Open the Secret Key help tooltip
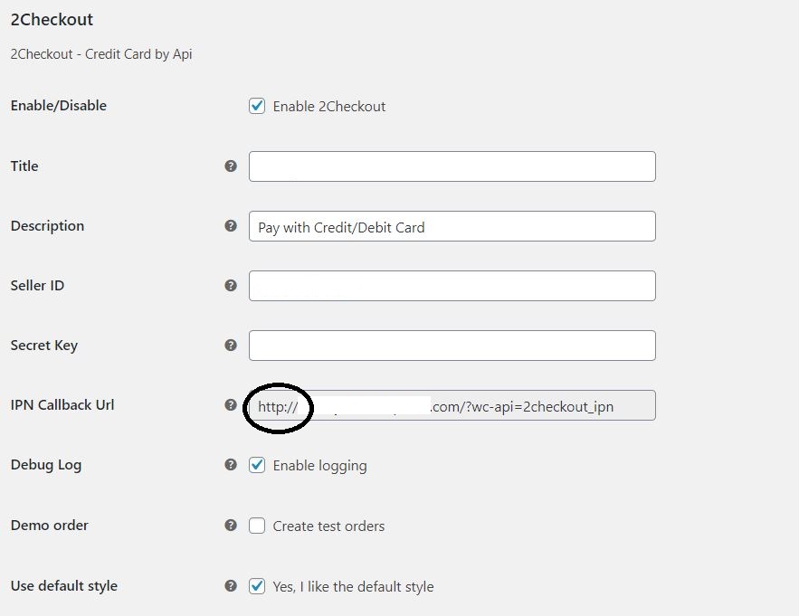This screenshot has height=616, width=799. [232, 346]
